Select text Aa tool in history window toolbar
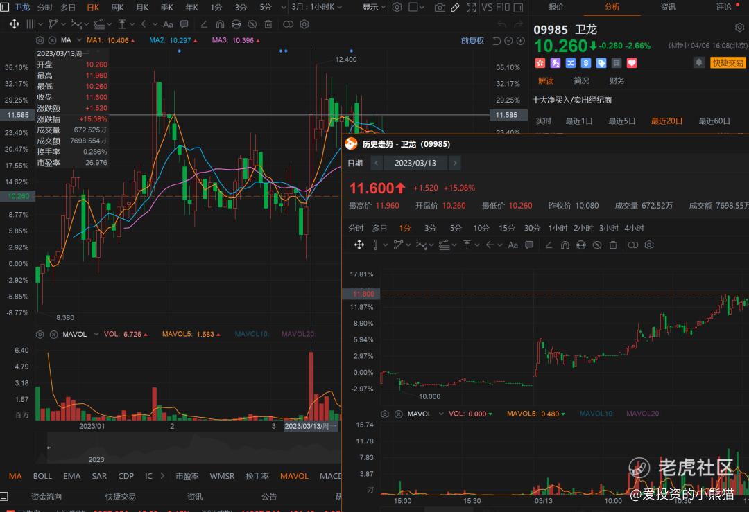Screen dimensions: 749x512 click(x=513, y=245)
